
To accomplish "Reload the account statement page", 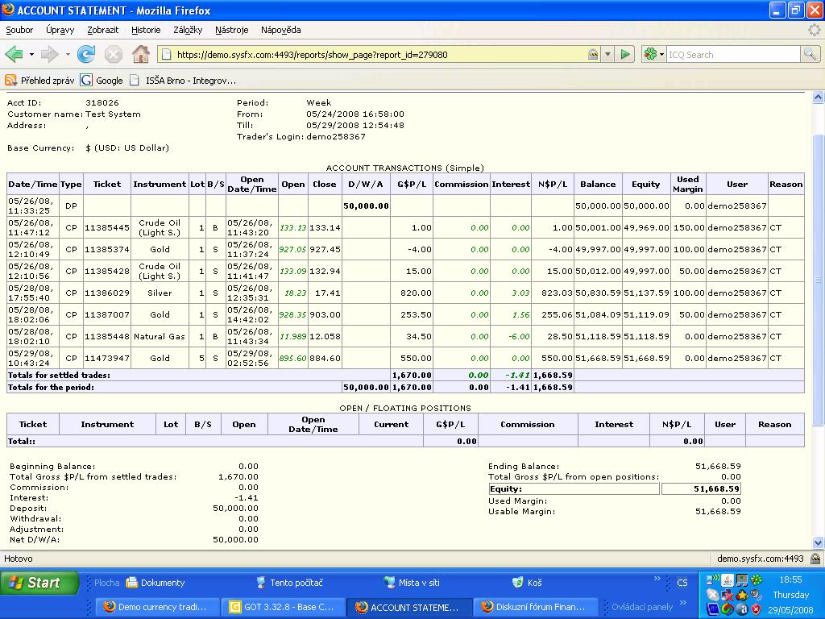I will pos(86,55).
